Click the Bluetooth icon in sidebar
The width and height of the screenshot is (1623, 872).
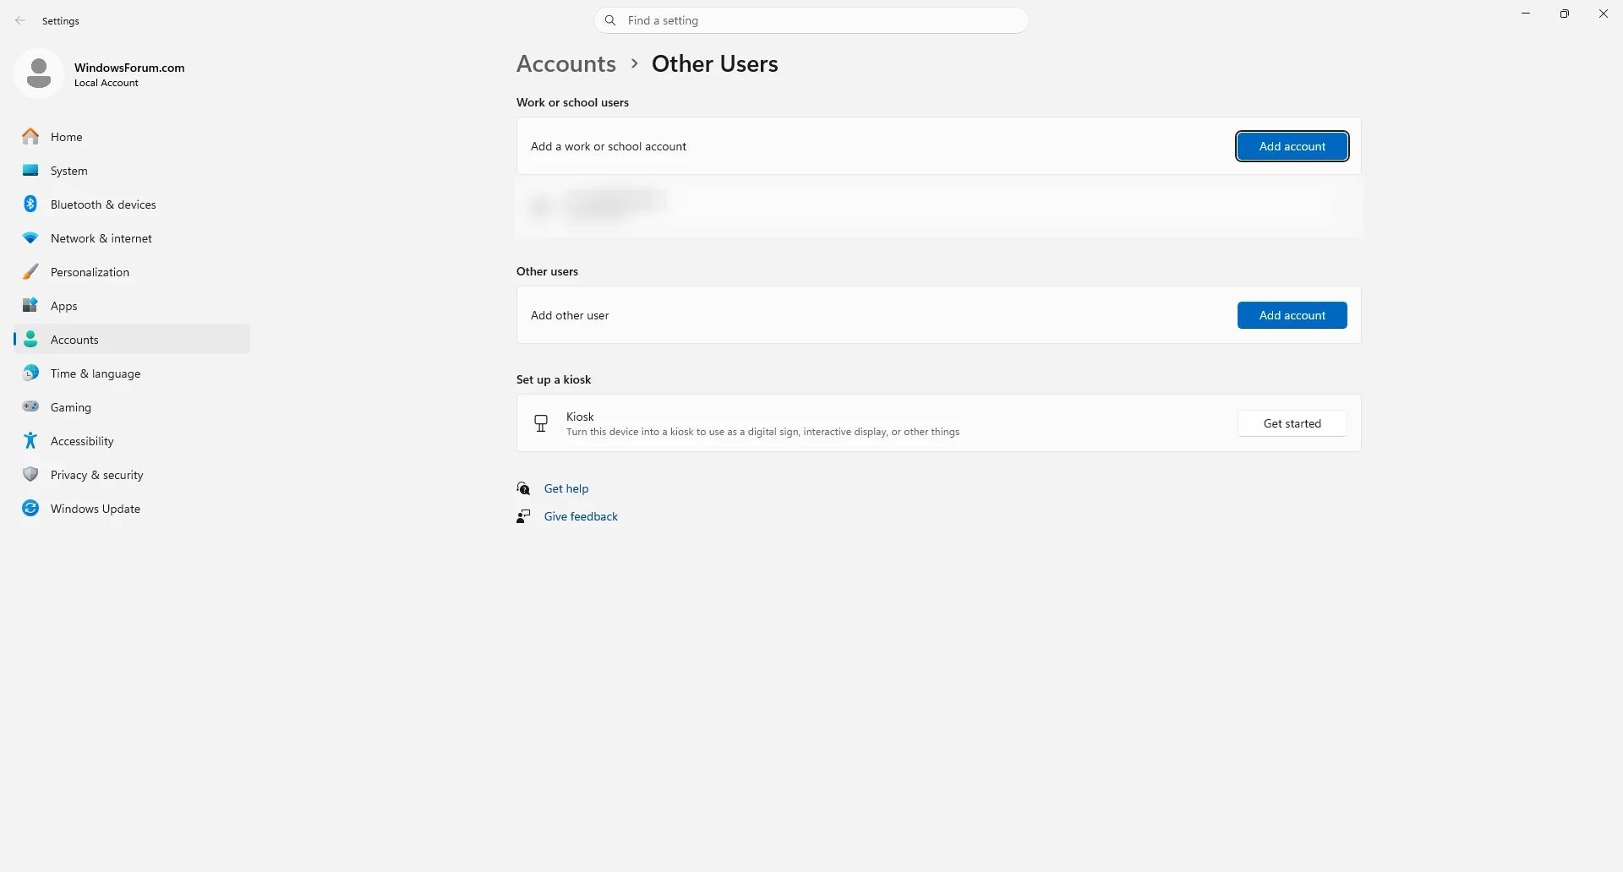30,204
